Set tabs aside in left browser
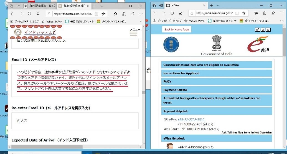Screen dimensions: 287x154 pyautogui.click(x=19, y=6)
